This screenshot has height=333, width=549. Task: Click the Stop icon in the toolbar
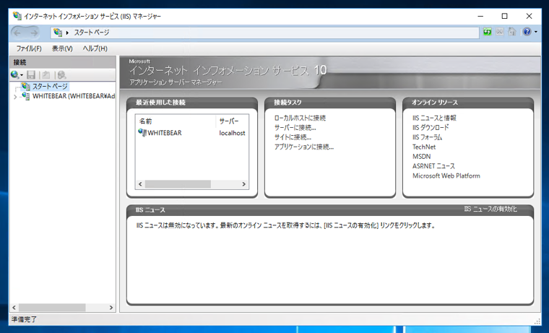point(500,32)
